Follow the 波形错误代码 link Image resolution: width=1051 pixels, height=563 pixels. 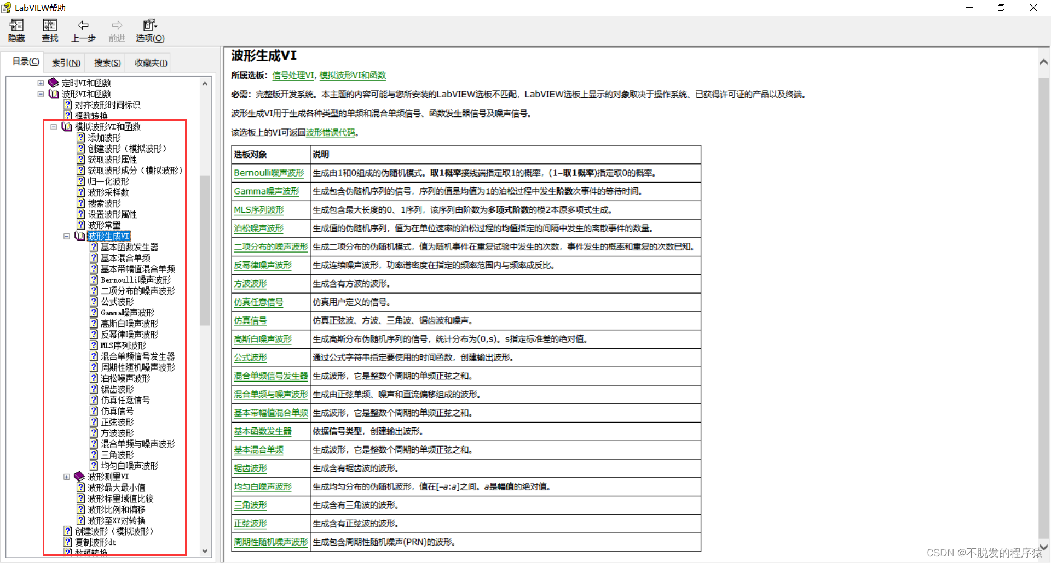331,133
